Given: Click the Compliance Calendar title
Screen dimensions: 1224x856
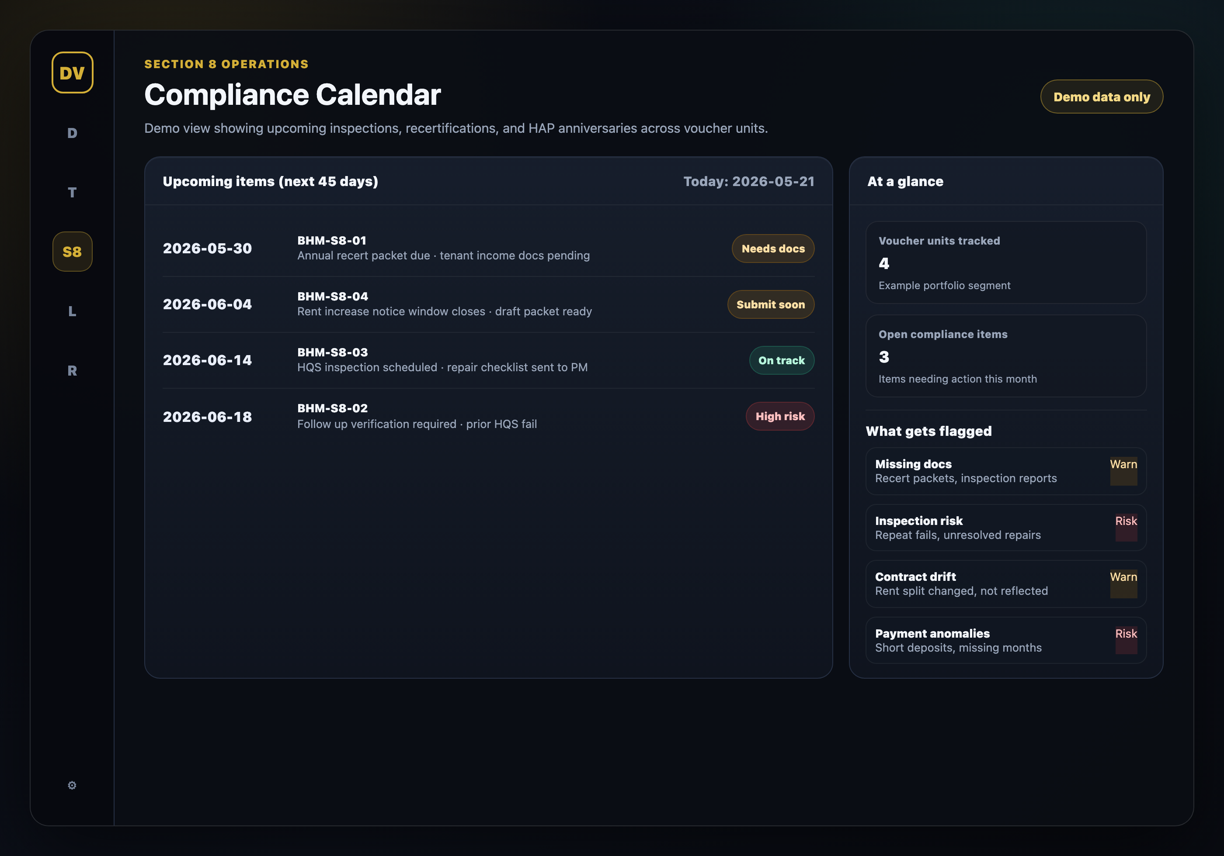Looking at the screenshot, I should (x=293, y=94).
